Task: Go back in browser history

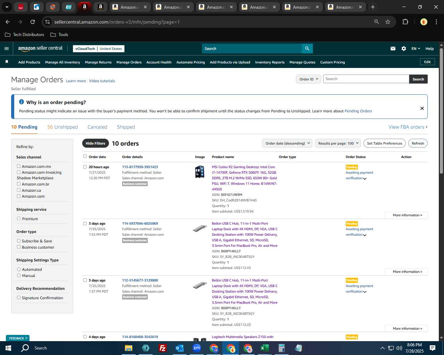Action: [8, 22]
